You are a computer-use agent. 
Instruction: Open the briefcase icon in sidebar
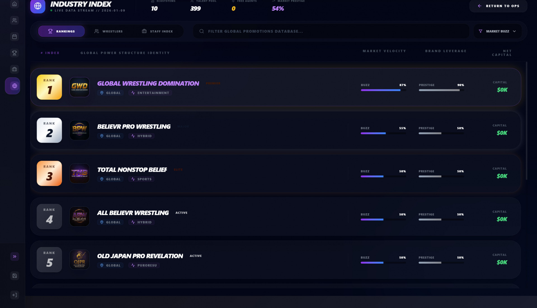tap(15, 69)
